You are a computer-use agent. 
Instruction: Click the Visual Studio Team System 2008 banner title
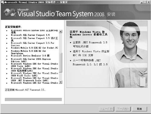(x=61, y=14)
